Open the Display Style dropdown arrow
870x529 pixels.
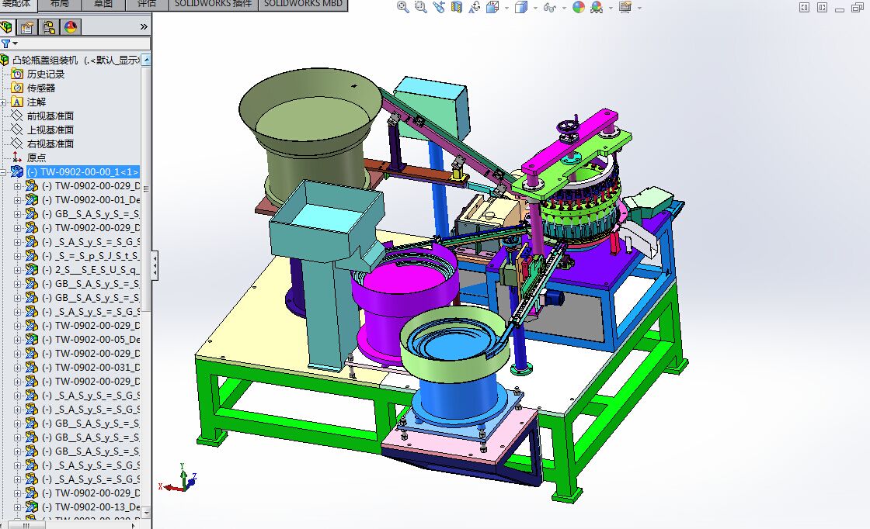(x=535, y=8)
